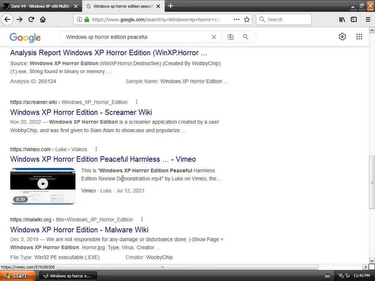Reload the current page
The height and width of the screenshot is (281, 375).
coord(31,19)
